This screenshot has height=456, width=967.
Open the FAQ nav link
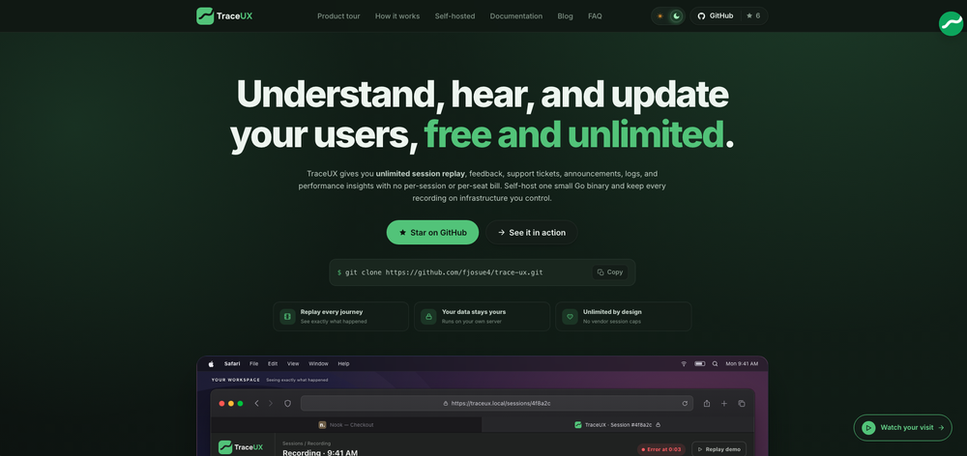595,16
